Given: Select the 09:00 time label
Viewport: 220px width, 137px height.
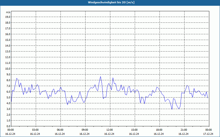Looking at the screenshot, I should (85, 130).
